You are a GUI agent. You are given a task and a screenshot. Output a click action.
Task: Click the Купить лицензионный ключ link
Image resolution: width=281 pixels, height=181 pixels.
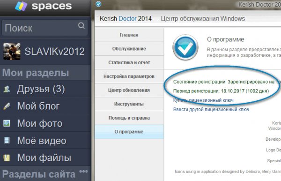point(203,100)
